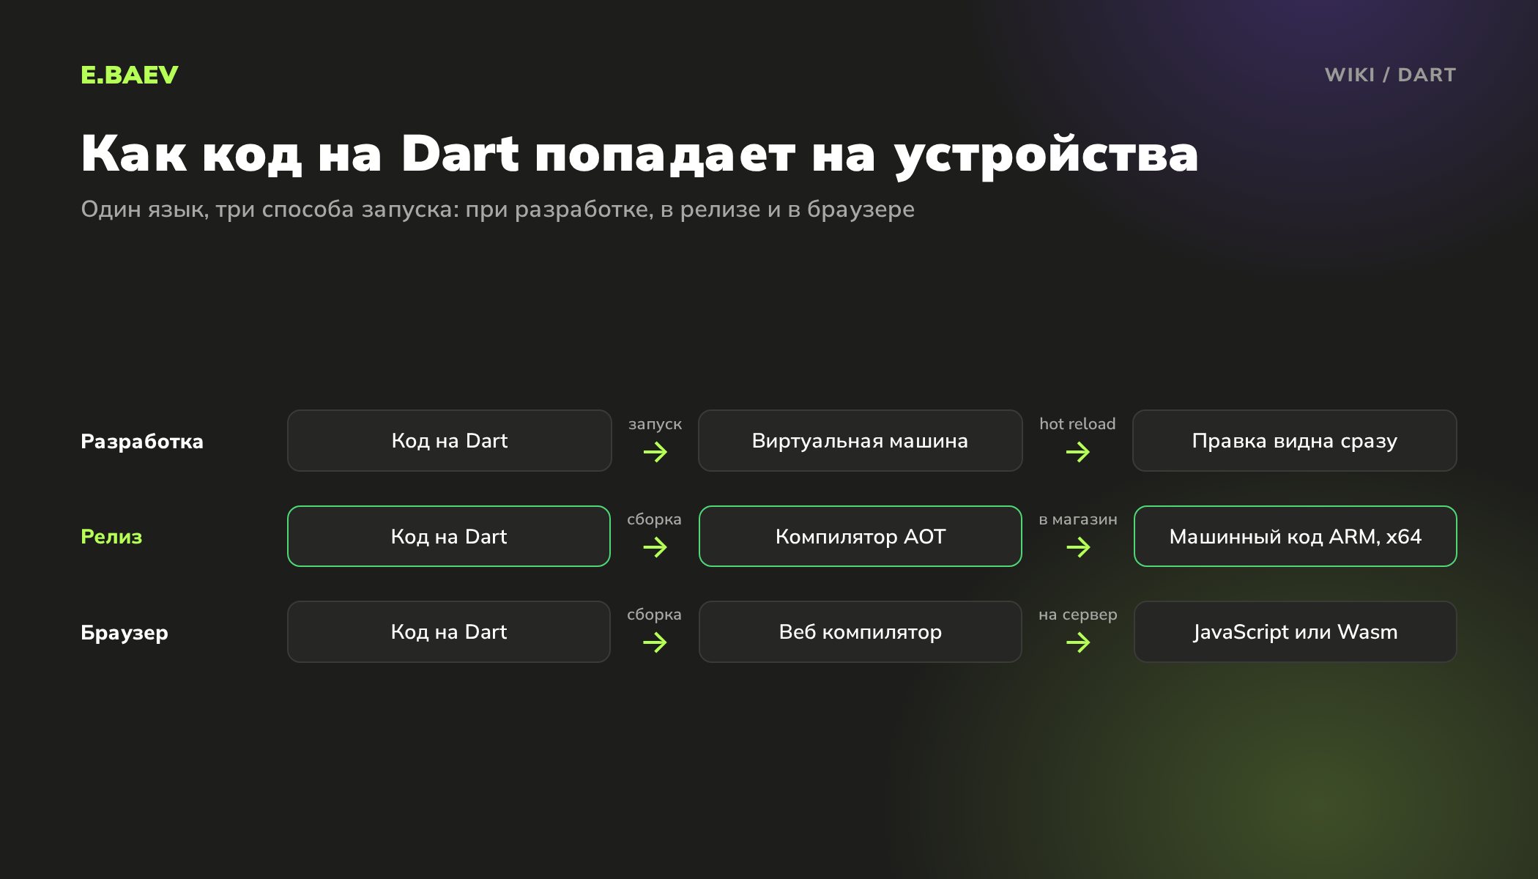Click the green arrow under "hot reload"

[1078, 452]
